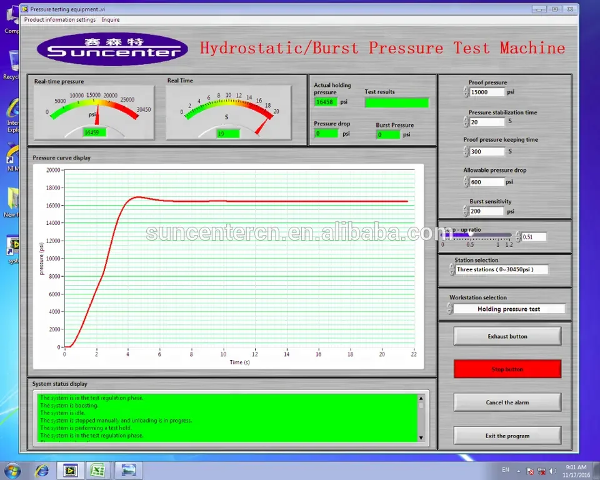Open the image viewer taskbar icon
The height and width of the screenshot is (480, 600).
pyautogui.click(x=128, y=470)
